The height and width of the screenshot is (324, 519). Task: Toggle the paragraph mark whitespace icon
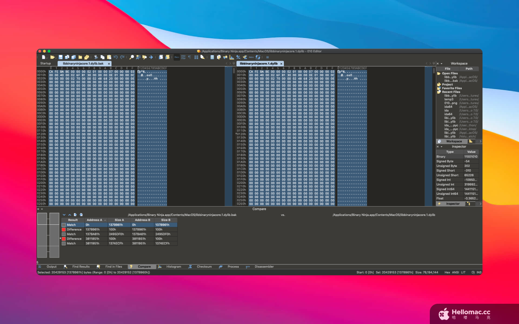189,57
